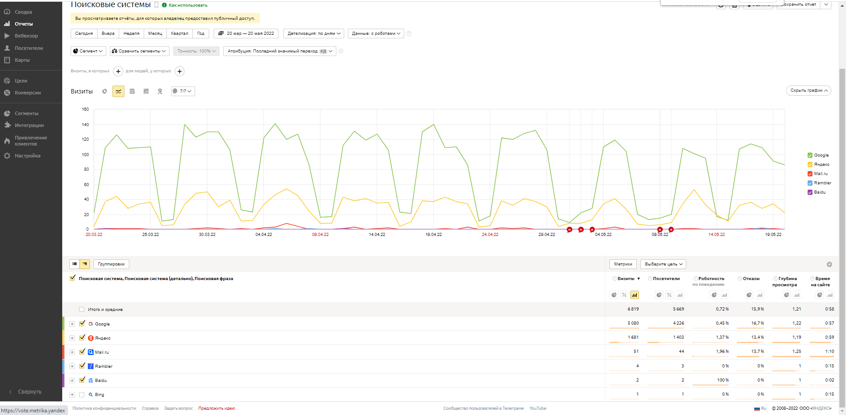Screen dimensions: 846x415
Task: Switch table to flat list view
Action: pyautogui.click(x=75, y=264)
